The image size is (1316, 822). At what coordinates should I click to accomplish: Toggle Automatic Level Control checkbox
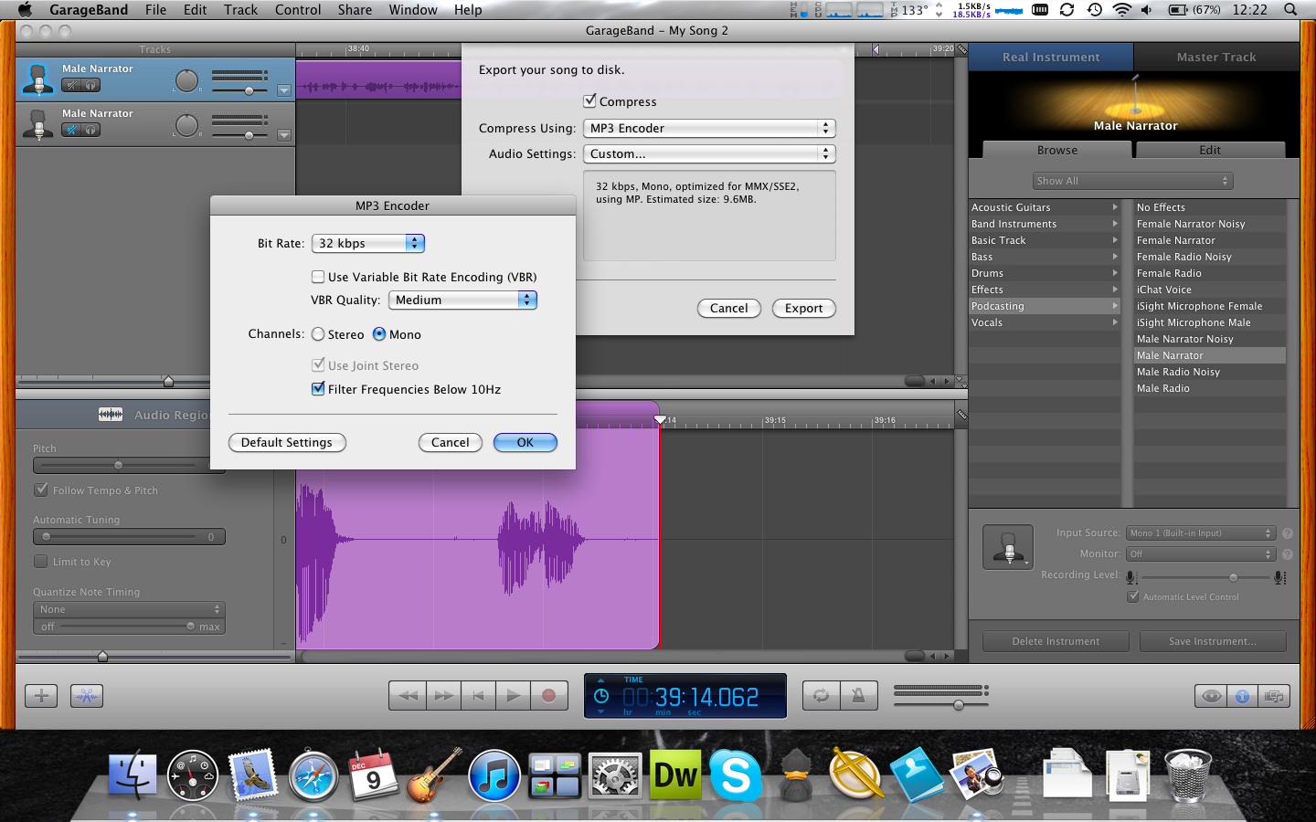pos(1133,597)
